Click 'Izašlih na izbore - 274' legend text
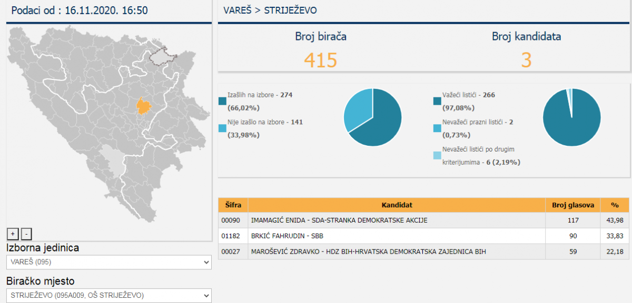Screen dimensions: 632x303 click(x=260, y=95)
